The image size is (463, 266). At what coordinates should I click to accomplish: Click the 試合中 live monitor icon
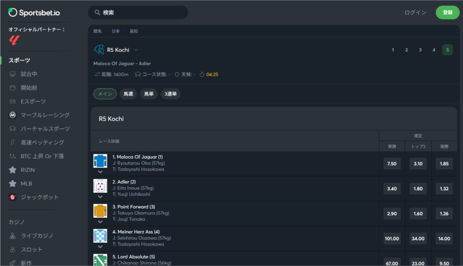12,74
